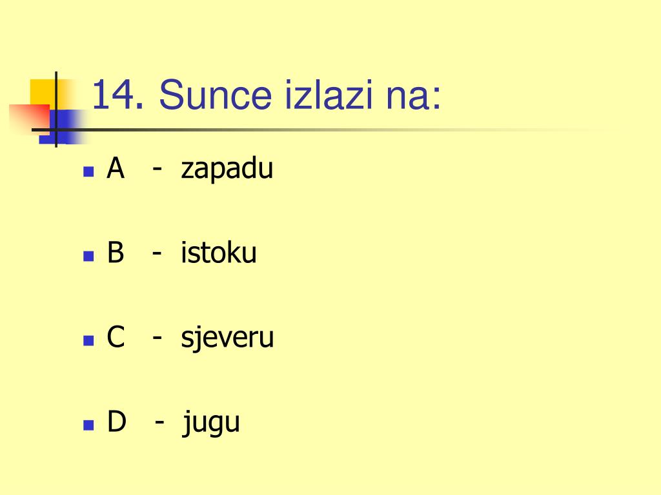Click the word "Sunce" in the title
This screenshot has width=661, height=495.
pos(215,95)
